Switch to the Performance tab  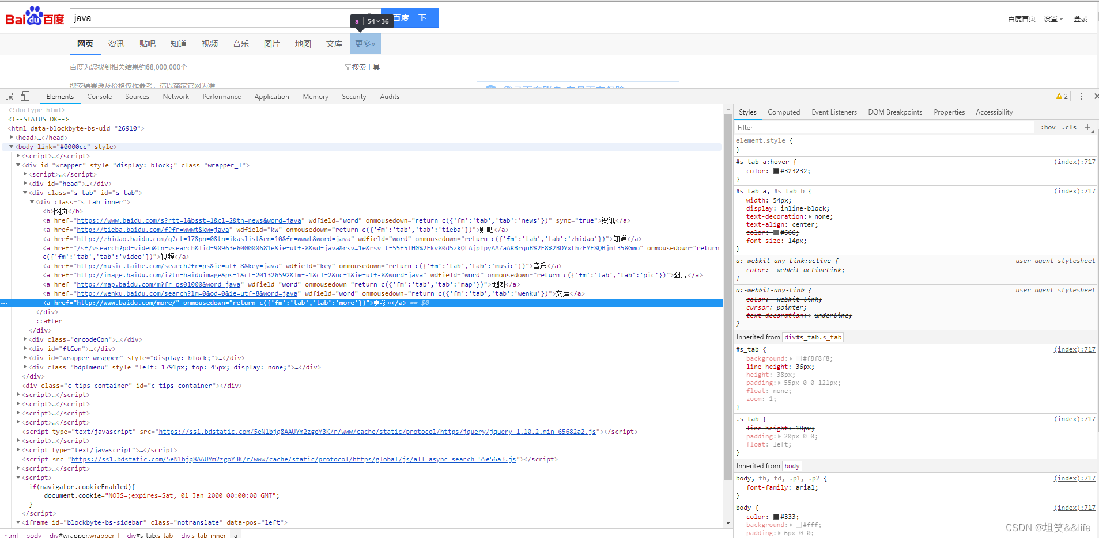tap(222, 97)
